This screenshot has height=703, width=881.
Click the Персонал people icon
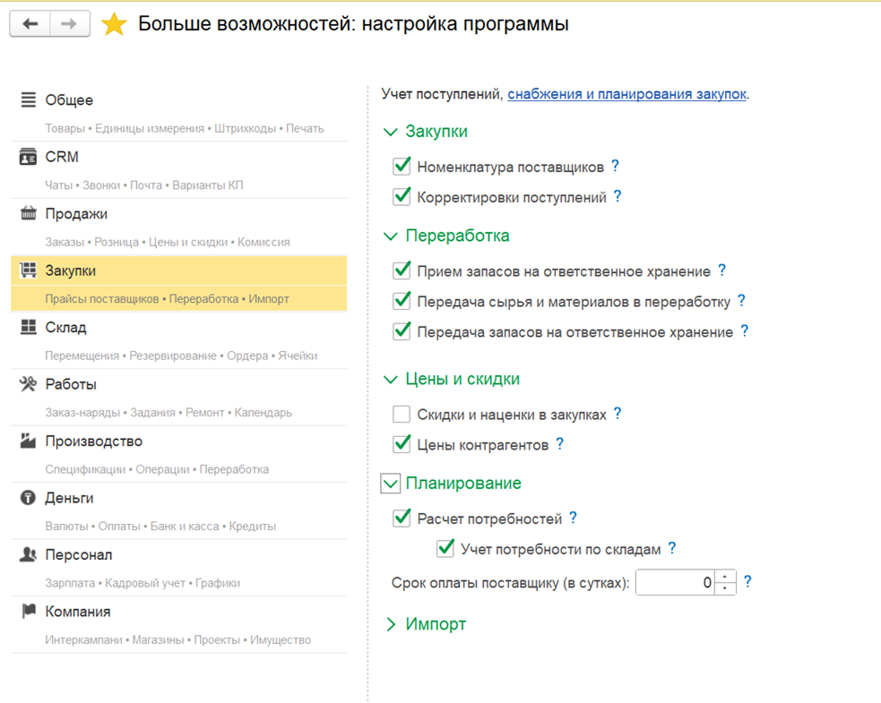28,554
